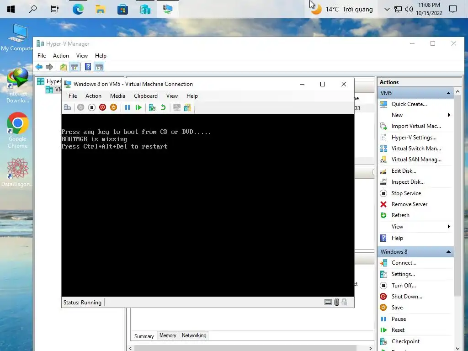Image resolution: width=468 pixels, height=351 pixels.
Task: Switch to the Memory tab
Action: [168, 335]
